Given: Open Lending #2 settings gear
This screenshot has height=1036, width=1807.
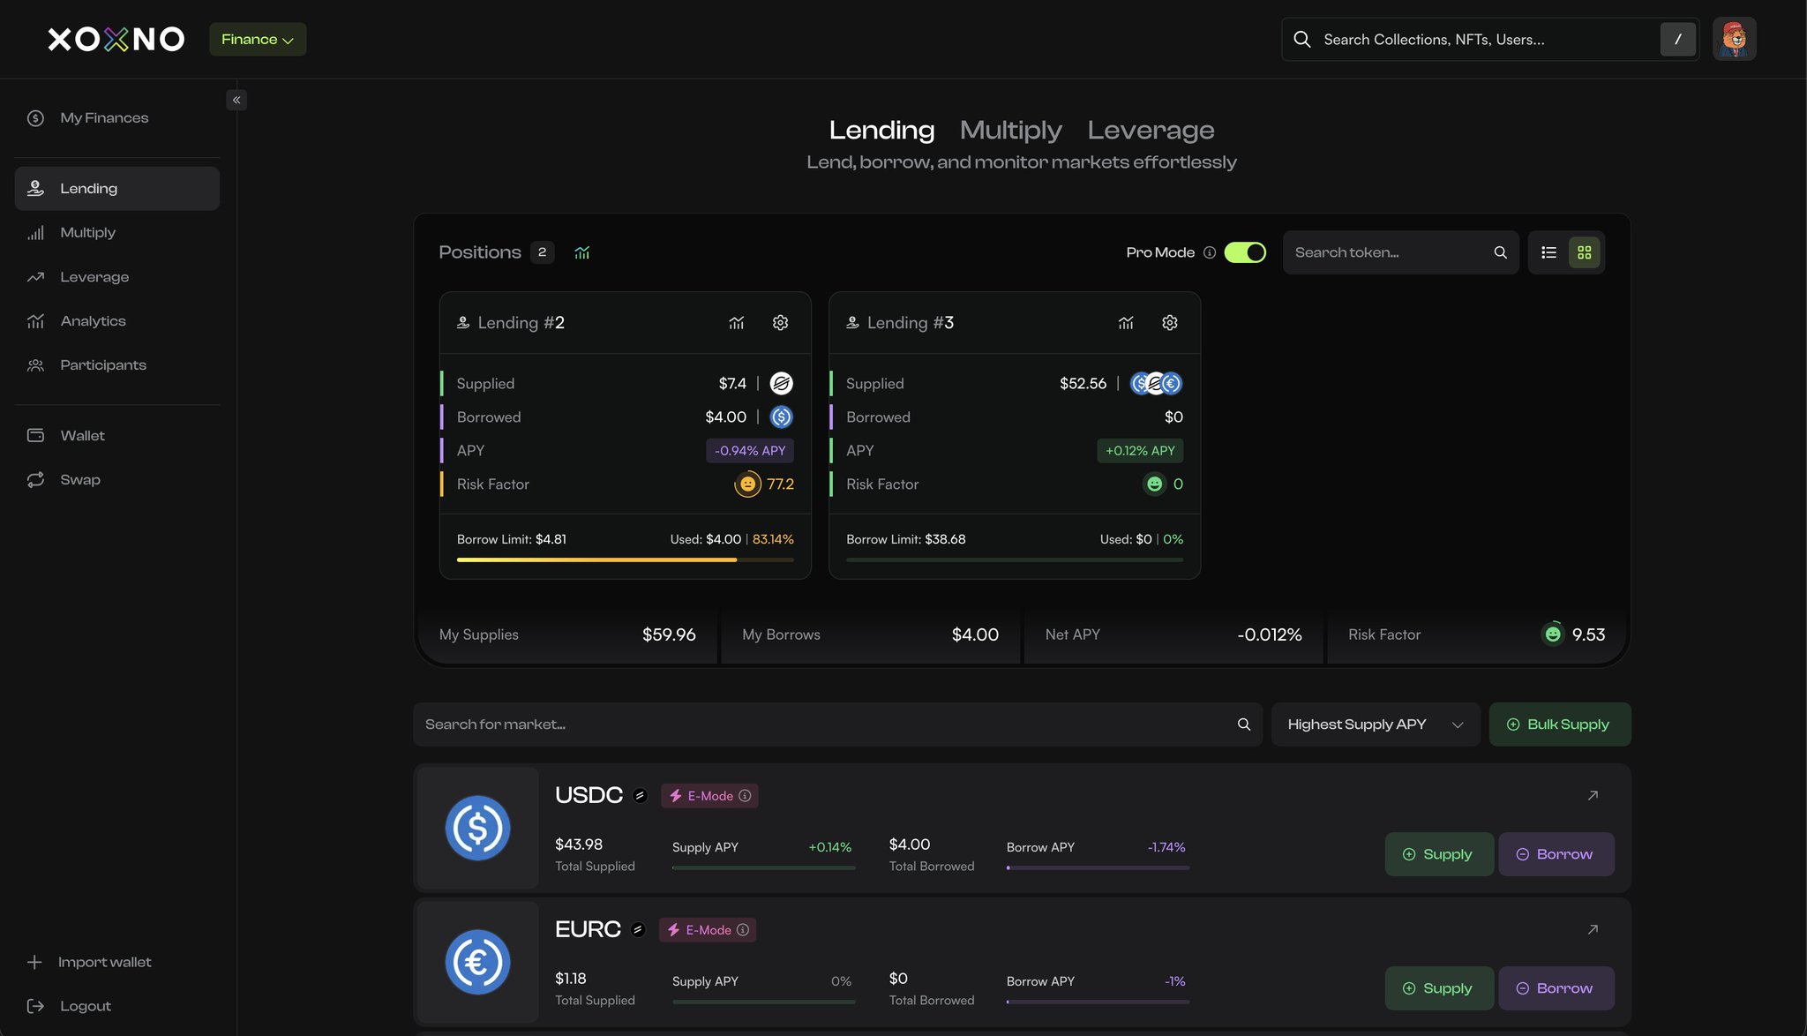Looking at the screenshot, I should tap(780, 323).
